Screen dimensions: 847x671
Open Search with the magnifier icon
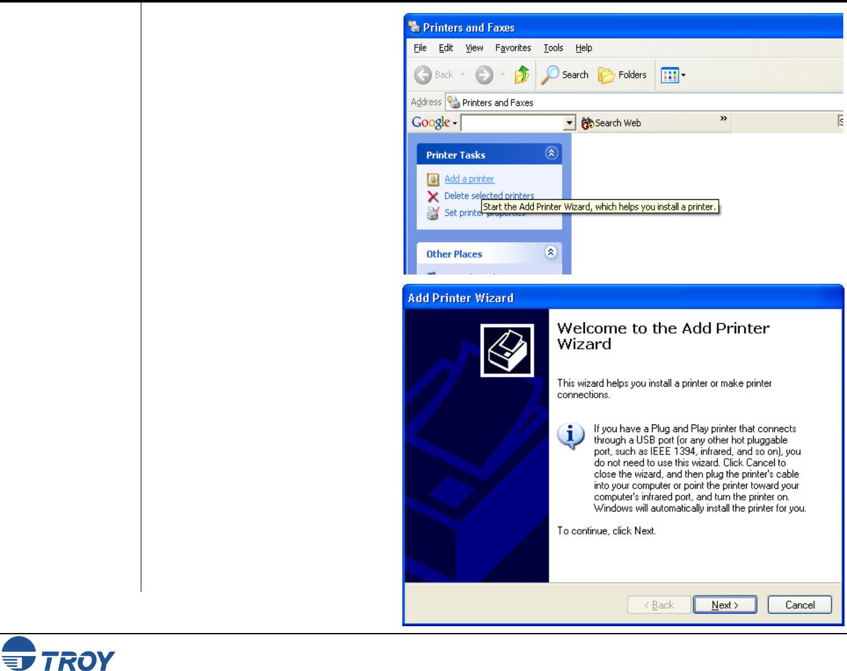(550, 75)
